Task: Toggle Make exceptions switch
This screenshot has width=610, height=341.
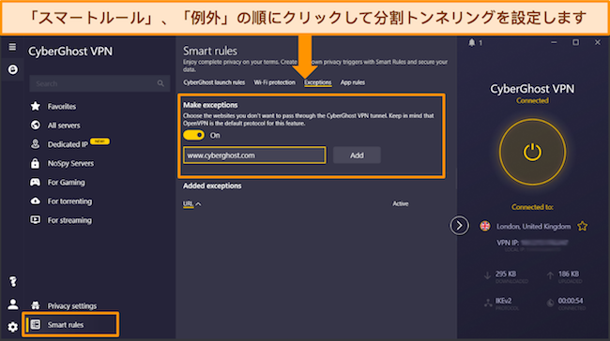Action: [x=193, y=135]
